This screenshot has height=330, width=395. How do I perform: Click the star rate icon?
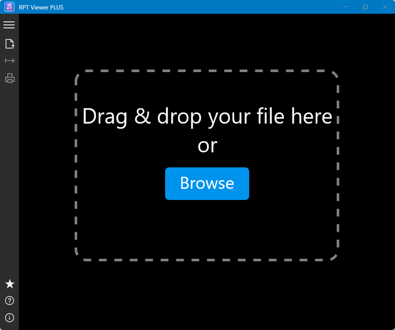(9, 284)
